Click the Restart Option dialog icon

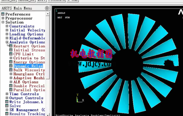click(x=11, y=46)
